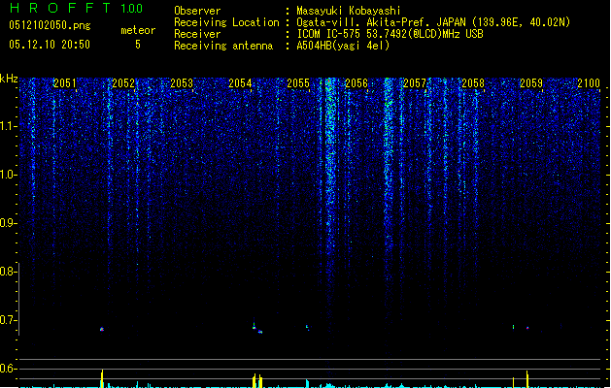This screenshot has width=611, height=388.
Task: Click the kHz axis unit label
Action: point(9,79)
